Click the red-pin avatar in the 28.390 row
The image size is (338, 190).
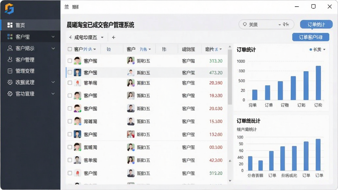point(77,83)
